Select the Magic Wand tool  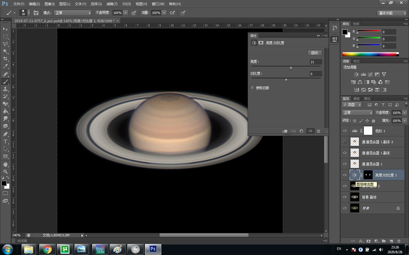[x=5, y=51]
